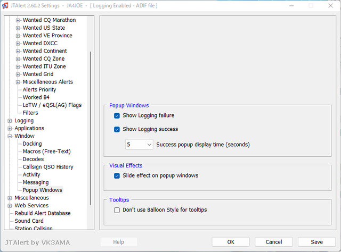This screenshot has width=341, height=252.
Task: Select Rebuild Alert Database item
Action: pos(43,213)
